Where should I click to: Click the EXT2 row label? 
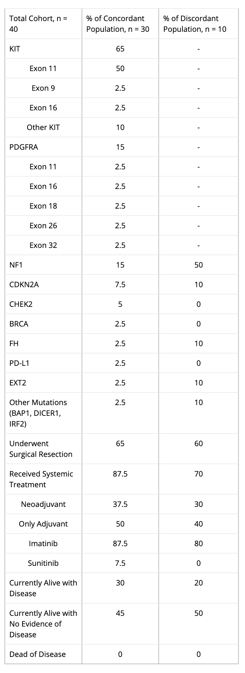[18, 383]
